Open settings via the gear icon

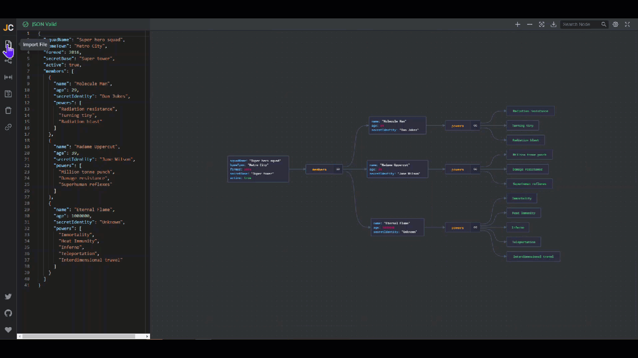click(616, 24)
